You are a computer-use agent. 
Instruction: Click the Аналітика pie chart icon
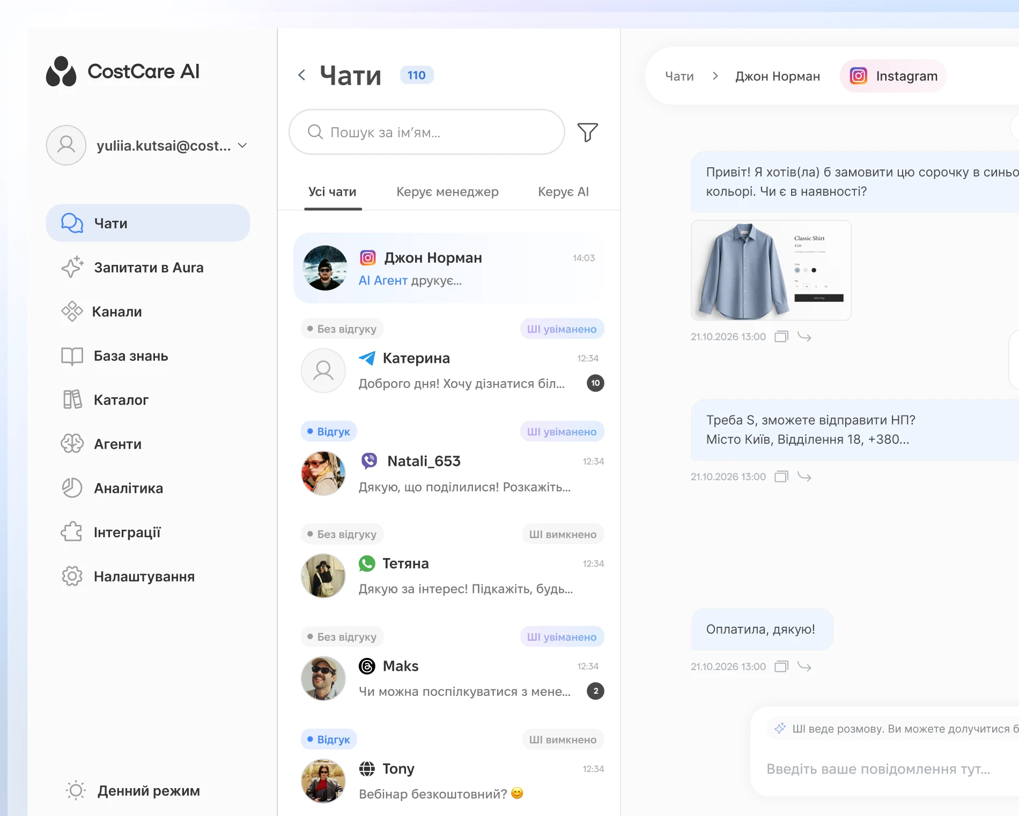point(72,488)
